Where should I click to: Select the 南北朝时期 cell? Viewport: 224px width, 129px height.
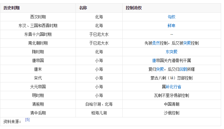[x=38, y=43]
